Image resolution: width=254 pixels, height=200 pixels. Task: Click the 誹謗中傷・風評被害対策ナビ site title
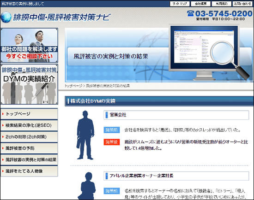(x=62, y=17)
